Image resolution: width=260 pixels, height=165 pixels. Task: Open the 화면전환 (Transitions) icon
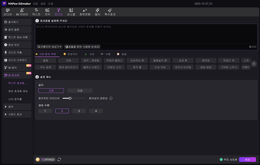pyautogui.click(x=85, y=12)
